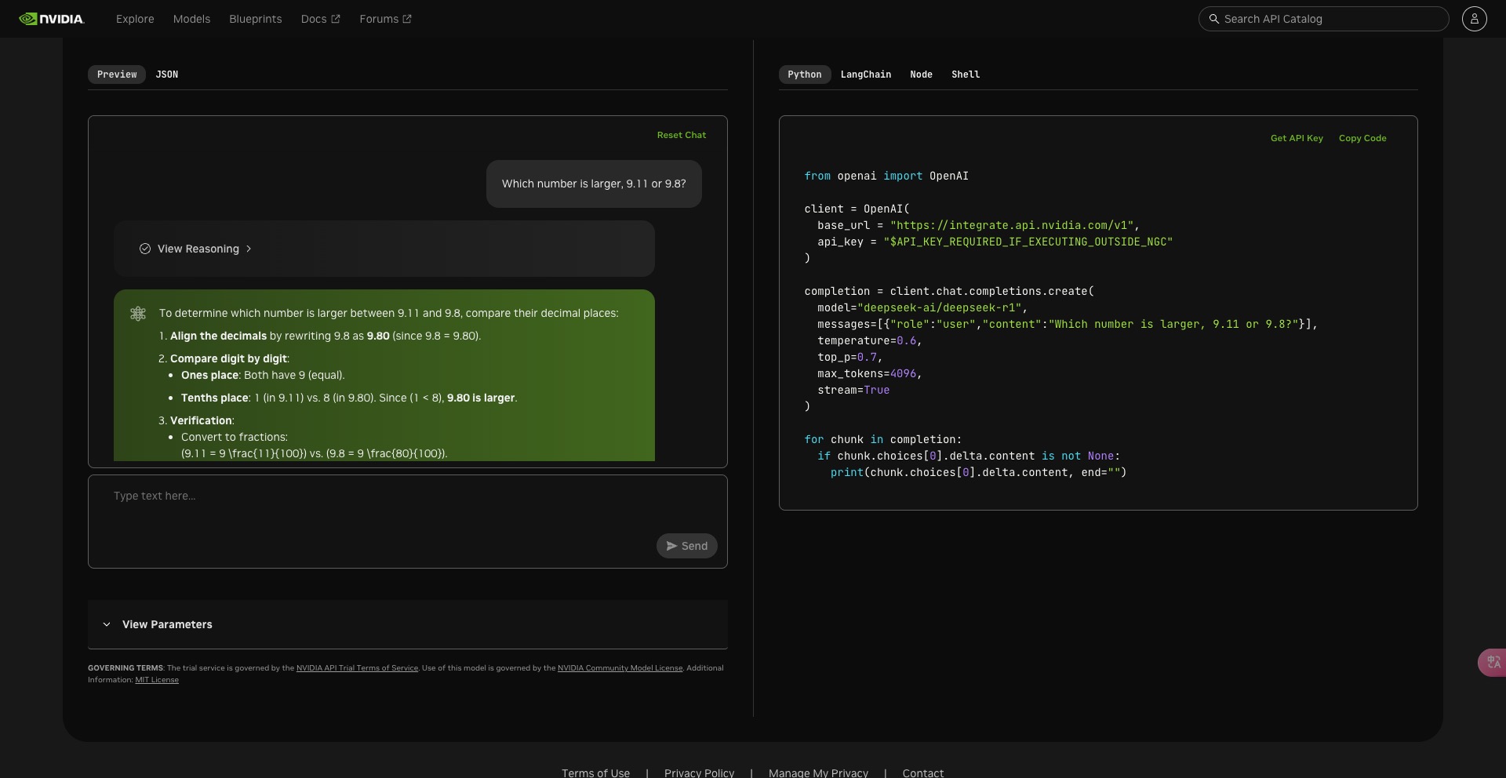Screen dimensions: 1506x778
Task: Click Reset Chat
Action: point(682,135)
